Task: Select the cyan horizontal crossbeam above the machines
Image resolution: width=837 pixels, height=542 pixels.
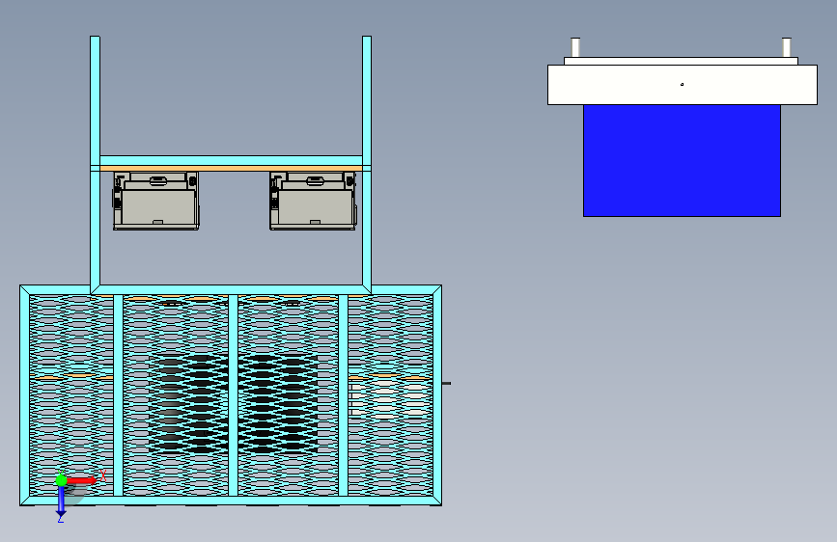Action: [231, 160]
